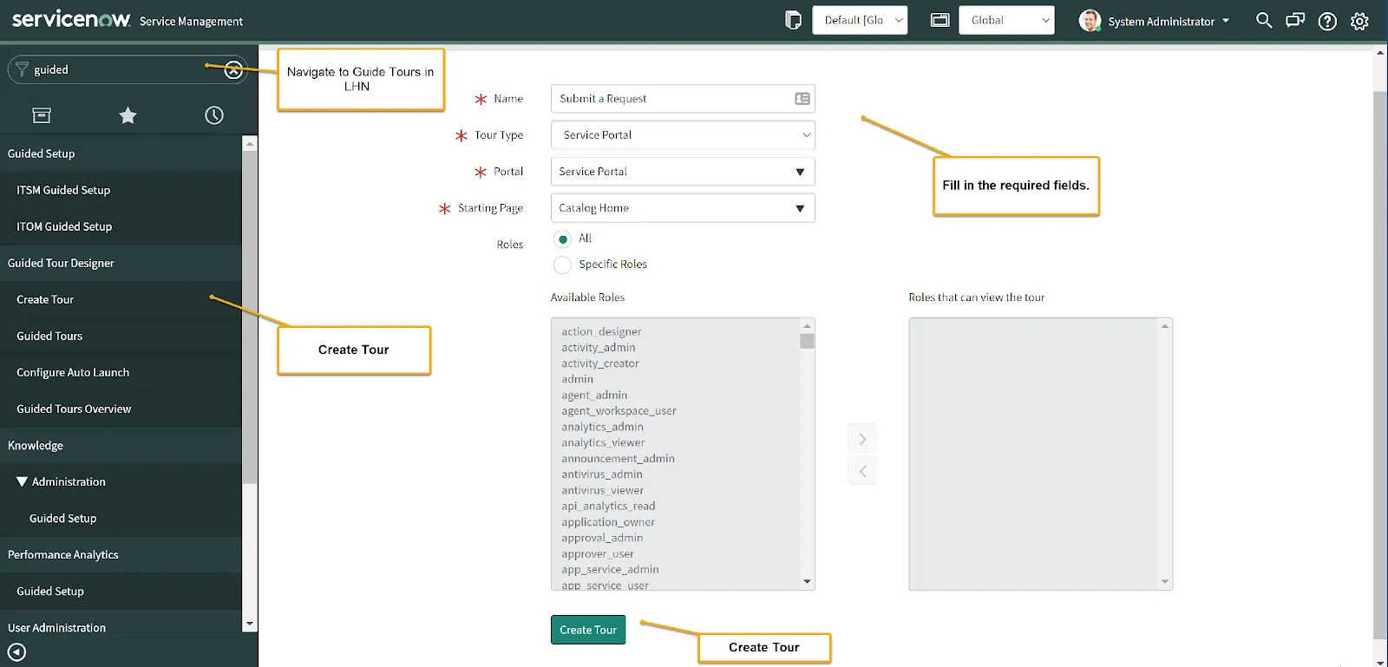Screen dimensions: 1388x667
Task: Open the Help question mark icon
Action: coord(1327,22)
